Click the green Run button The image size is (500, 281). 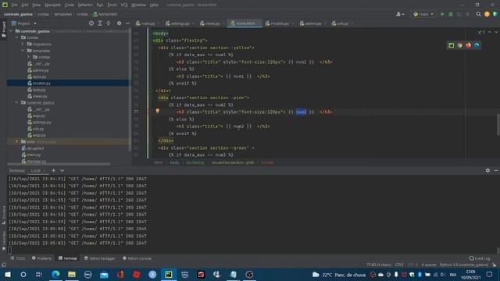point(442,14)
